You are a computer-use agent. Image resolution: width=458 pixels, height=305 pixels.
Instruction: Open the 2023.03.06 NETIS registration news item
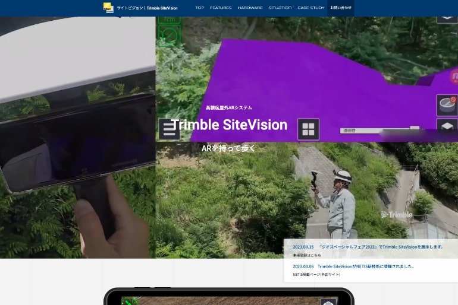coord(353,266)
